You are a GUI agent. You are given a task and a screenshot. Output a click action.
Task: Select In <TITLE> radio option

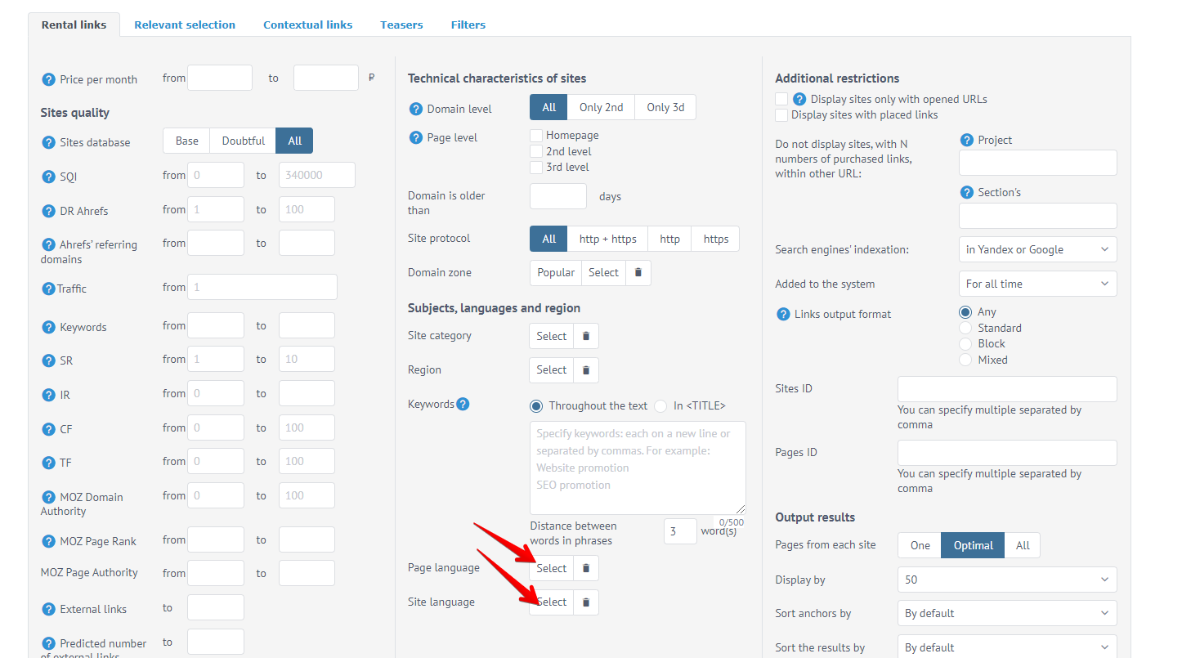[x=660, y=405]
